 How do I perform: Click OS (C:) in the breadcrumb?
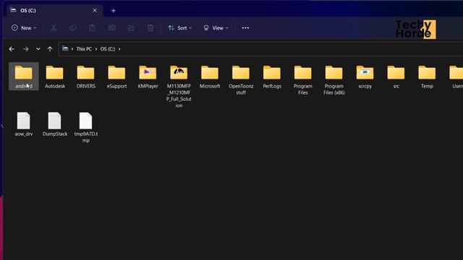(108, 49)
